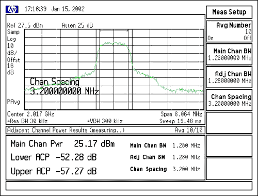Click the Atten 25 dB label
The width and height of the screenshot is (258, 196).
click(x=77, y=25)
